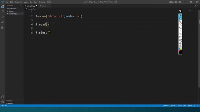Image resolution: width=200 pixels, height=112 pixels.
Task: Change end-of-line sequence via CRLF
Action: (x=185, y=106)
